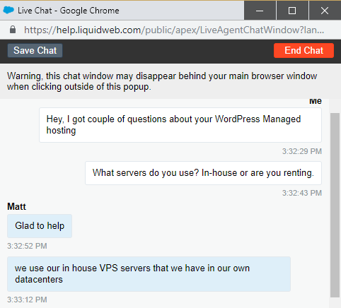341x308 pixels.
Task: Click the popup warning notice text
Action: [x=162, y=81]
